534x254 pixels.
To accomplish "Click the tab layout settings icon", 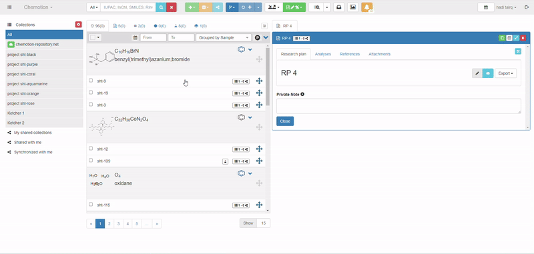I will point(264,26).
